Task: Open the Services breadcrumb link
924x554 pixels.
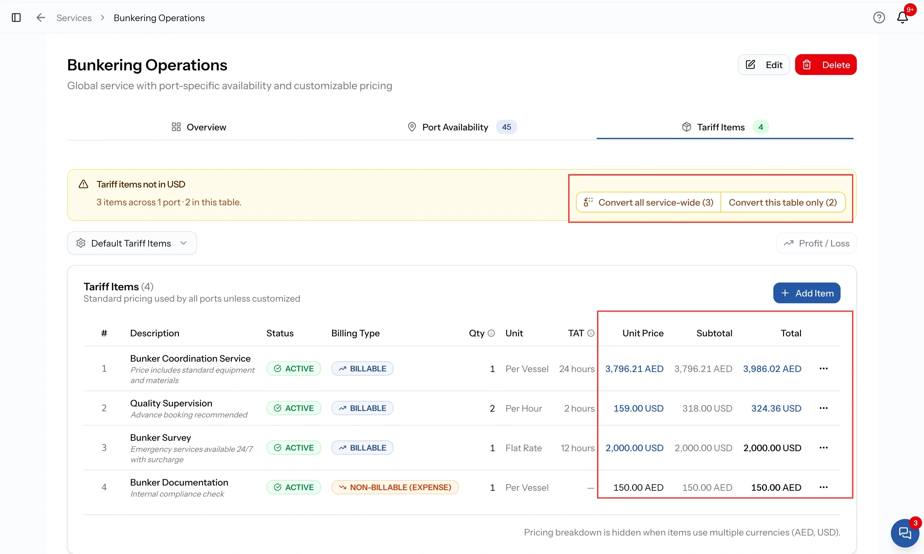Action: pos(74,18)
